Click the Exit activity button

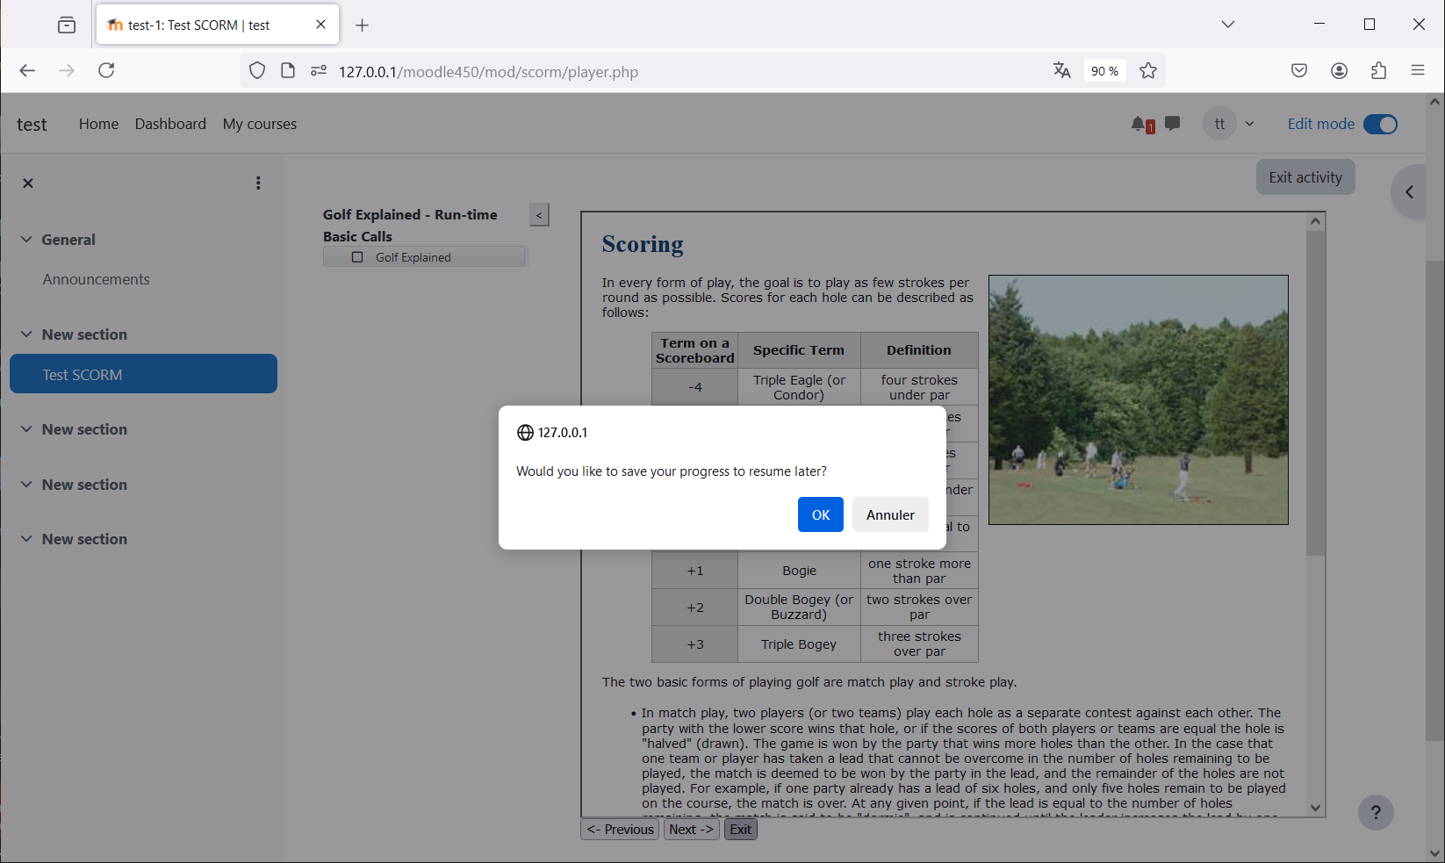pyautogui.click(x=1305, y=177)
